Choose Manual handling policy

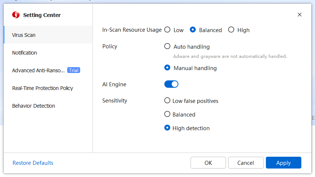click(x=167, y=68)
